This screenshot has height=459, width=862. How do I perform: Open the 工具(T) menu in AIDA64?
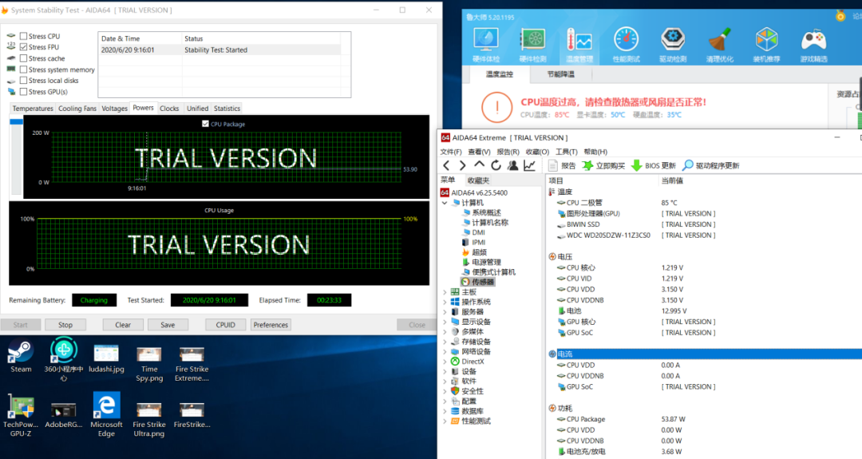[x=566, y=152]
